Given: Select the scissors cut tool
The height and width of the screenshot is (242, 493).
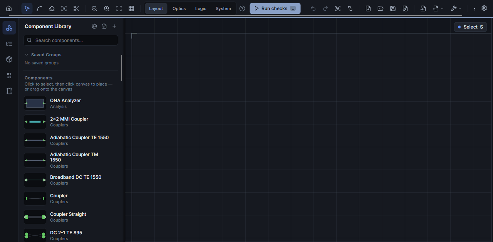Looking at the screenshot, I should [x=76, y=8].
